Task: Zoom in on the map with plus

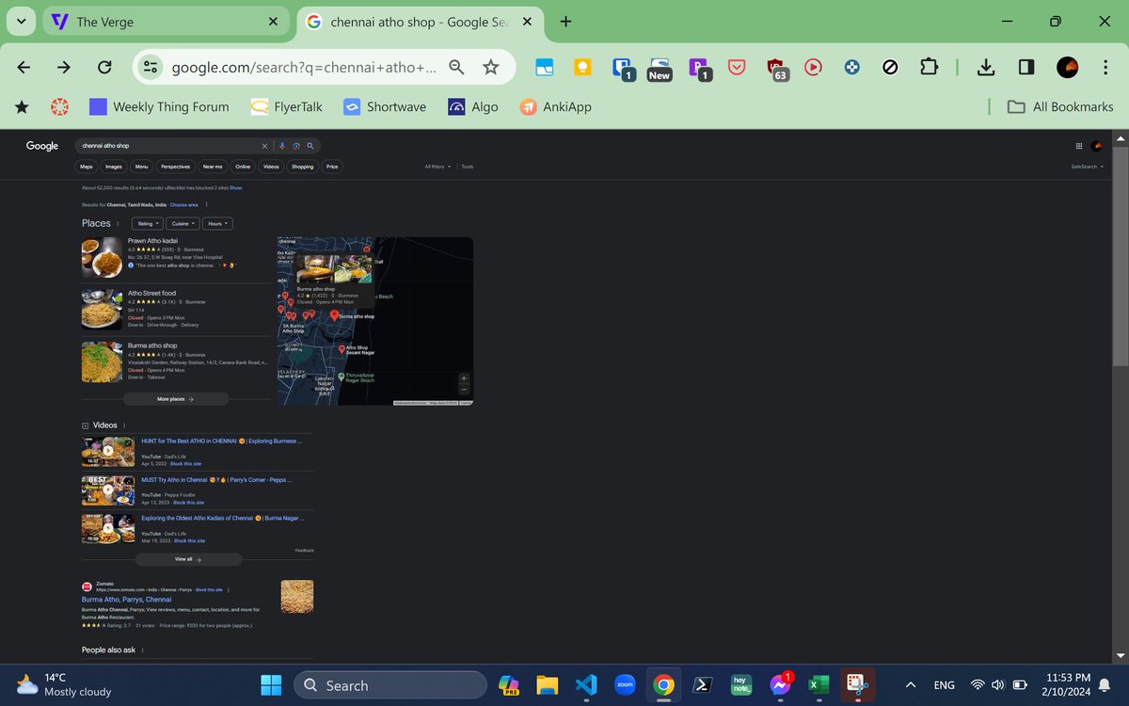Action: (464, 378)
